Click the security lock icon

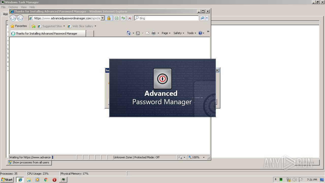[x=109, y=18]
